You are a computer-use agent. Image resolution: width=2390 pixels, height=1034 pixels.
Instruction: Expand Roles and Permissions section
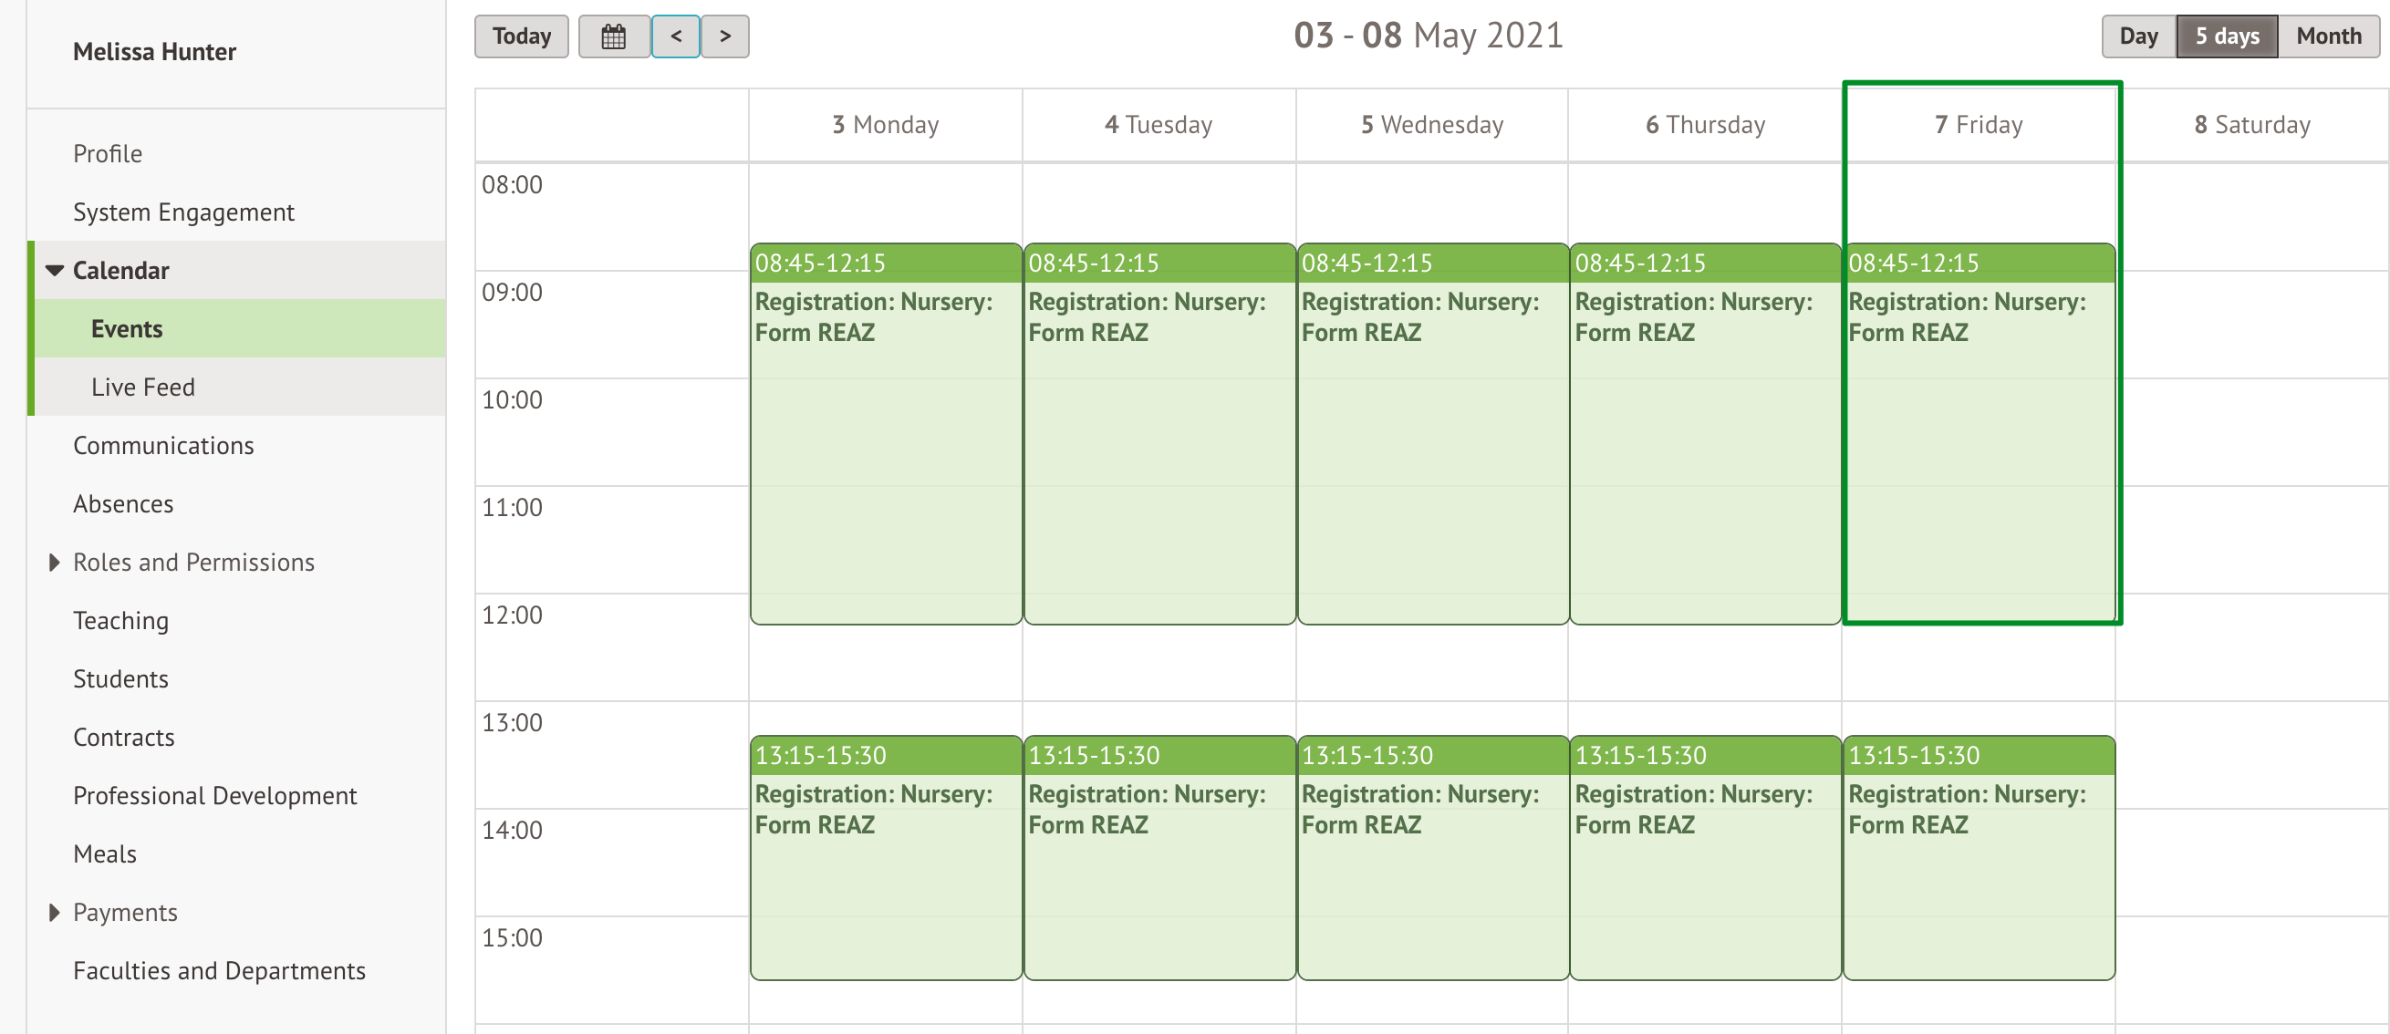click(55, 562)
